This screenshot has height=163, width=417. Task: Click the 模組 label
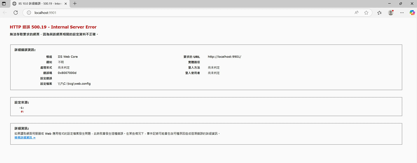click(x=49, y=57)
